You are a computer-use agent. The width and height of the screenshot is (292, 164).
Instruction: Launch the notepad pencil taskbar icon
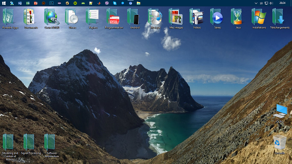(x=91, y=3)
